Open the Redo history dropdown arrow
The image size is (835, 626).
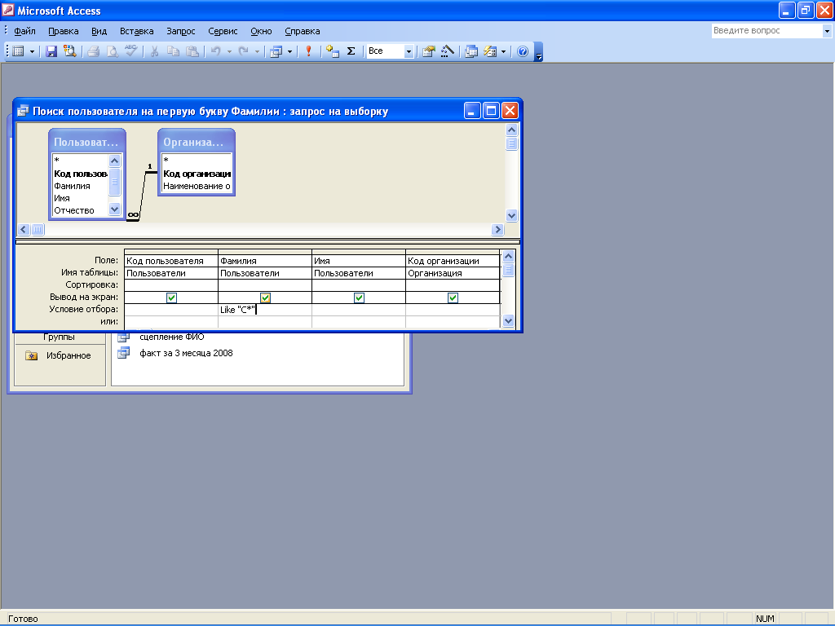[x=257, y=51]
